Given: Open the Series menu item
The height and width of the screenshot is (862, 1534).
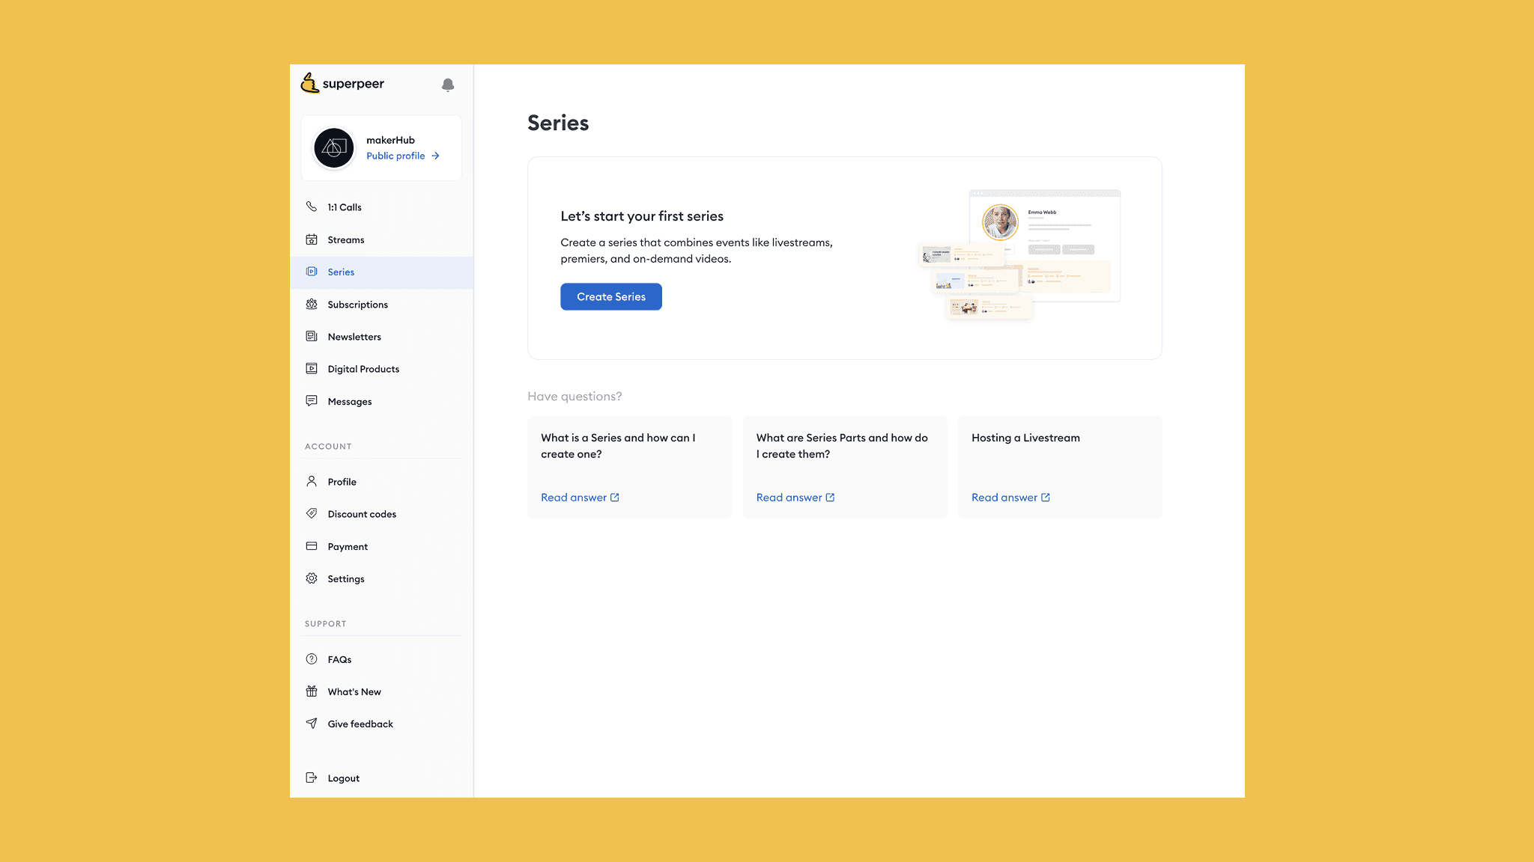Looking at the screenshot, I should tap(341, 272).
